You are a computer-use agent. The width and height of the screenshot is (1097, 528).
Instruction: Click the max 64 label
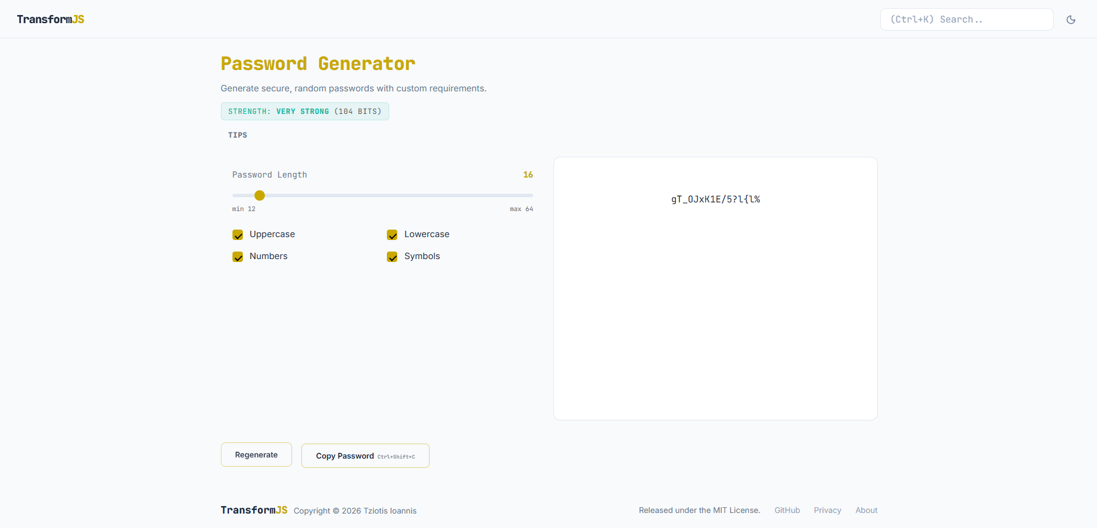pos(522,209)
